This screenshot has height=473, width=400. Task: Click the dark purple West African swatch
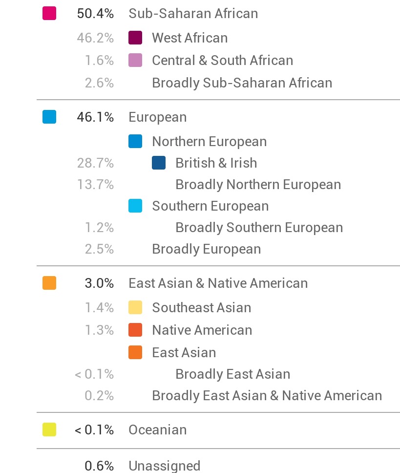[135, 38]
